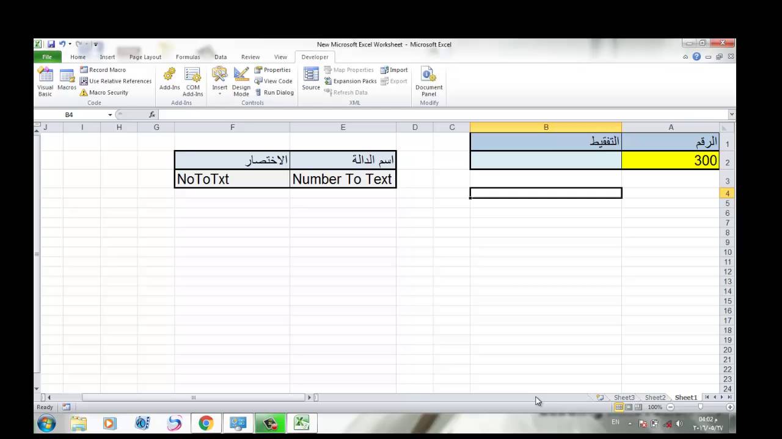782x439 pixels.
Task: Click the zoom slider handle
Action: 700,407
